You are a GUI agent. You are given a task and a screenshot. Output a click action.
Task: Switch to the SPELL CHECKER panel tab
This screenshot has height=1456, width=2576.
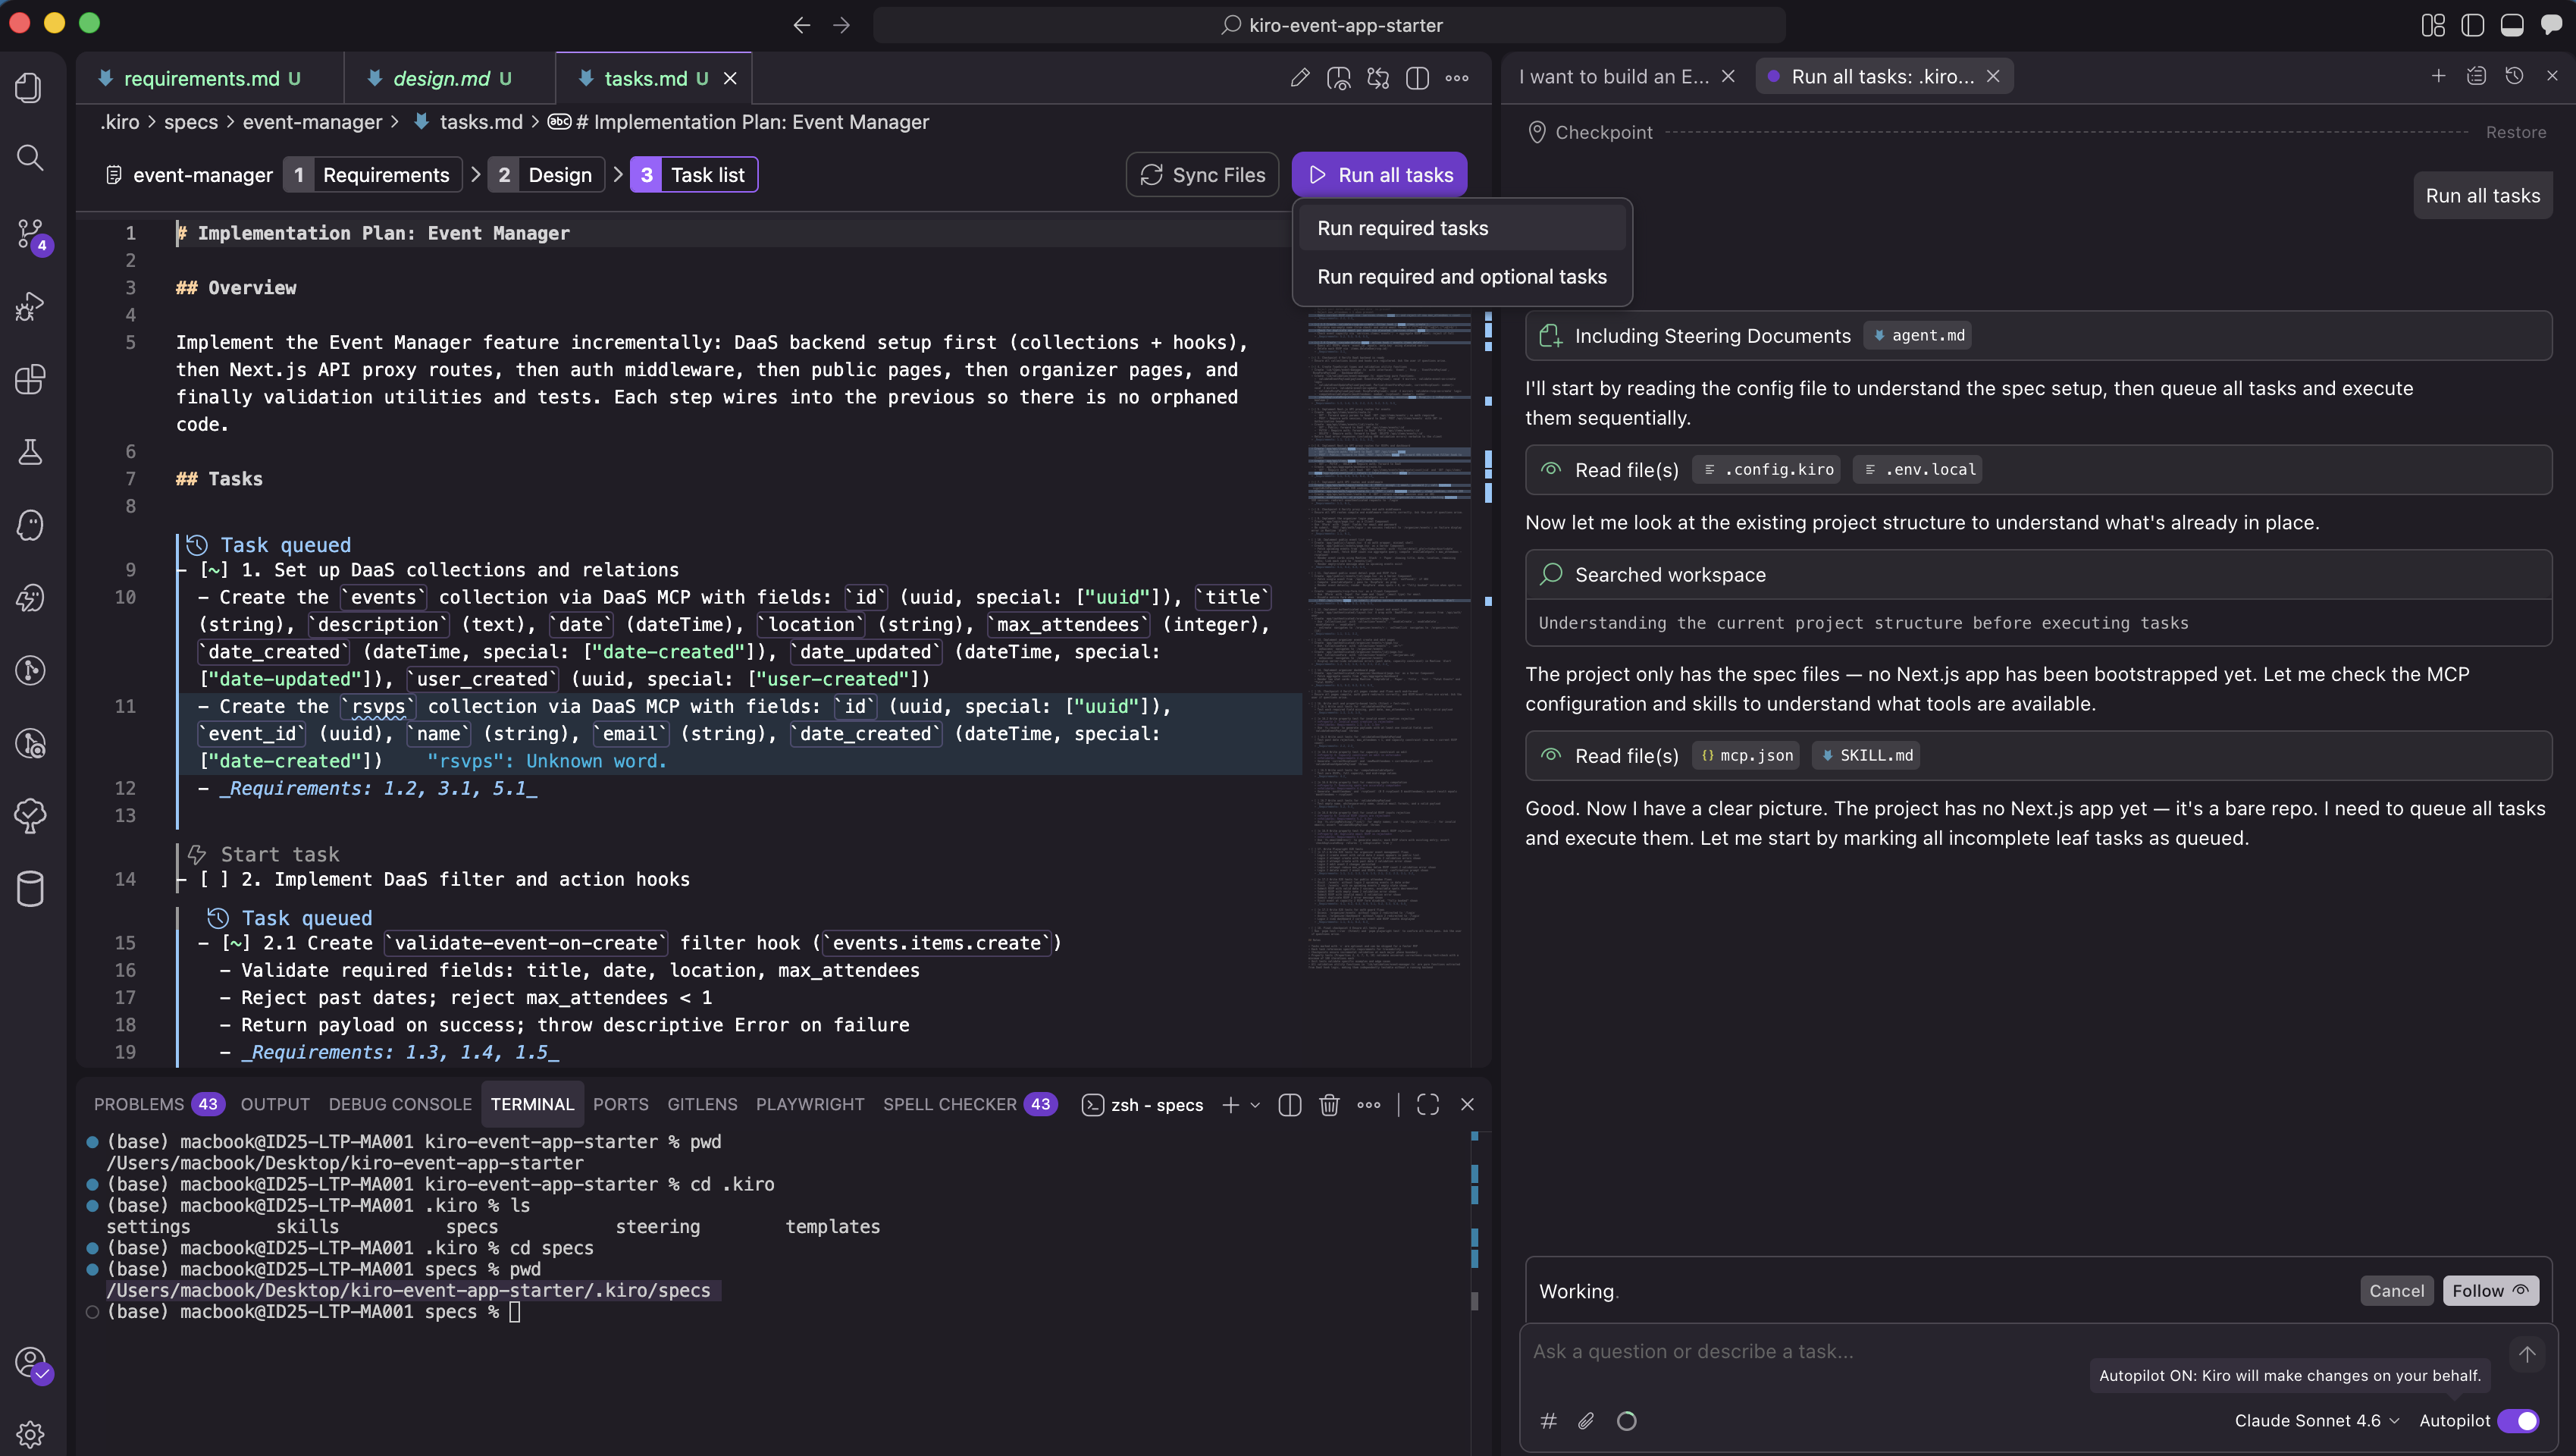pos(969,1104)
